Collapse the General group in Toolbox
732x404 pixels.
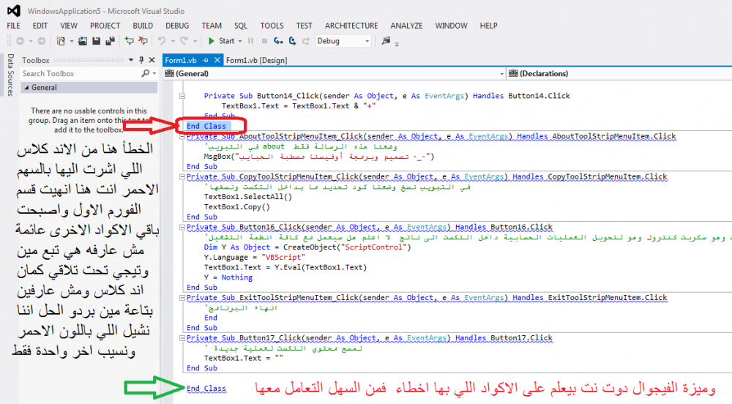point(26,87)
